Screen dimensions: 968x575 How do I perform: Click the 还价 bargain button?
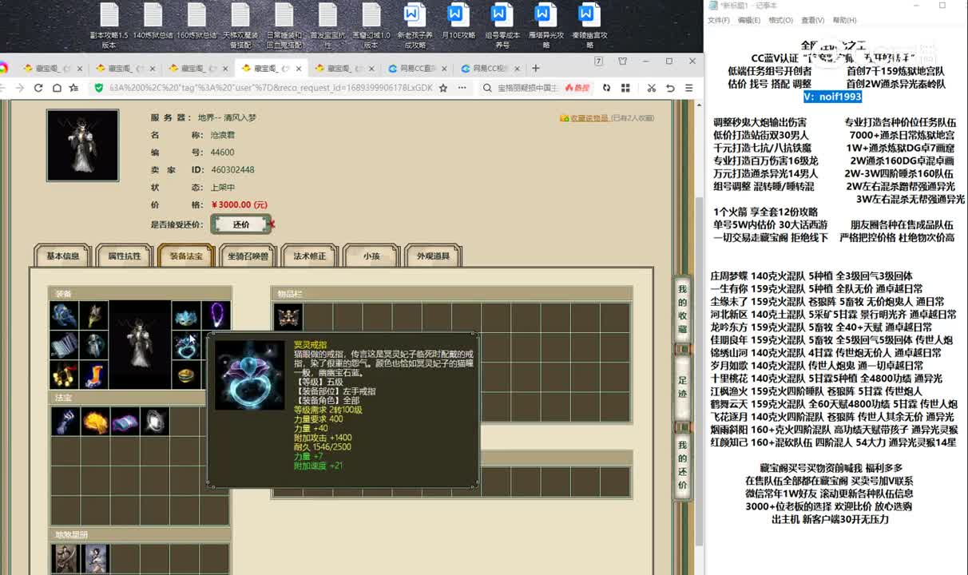[240, 225]
